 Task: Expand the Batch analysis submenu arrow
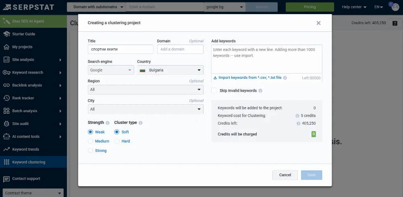click(x=60, y=111)
